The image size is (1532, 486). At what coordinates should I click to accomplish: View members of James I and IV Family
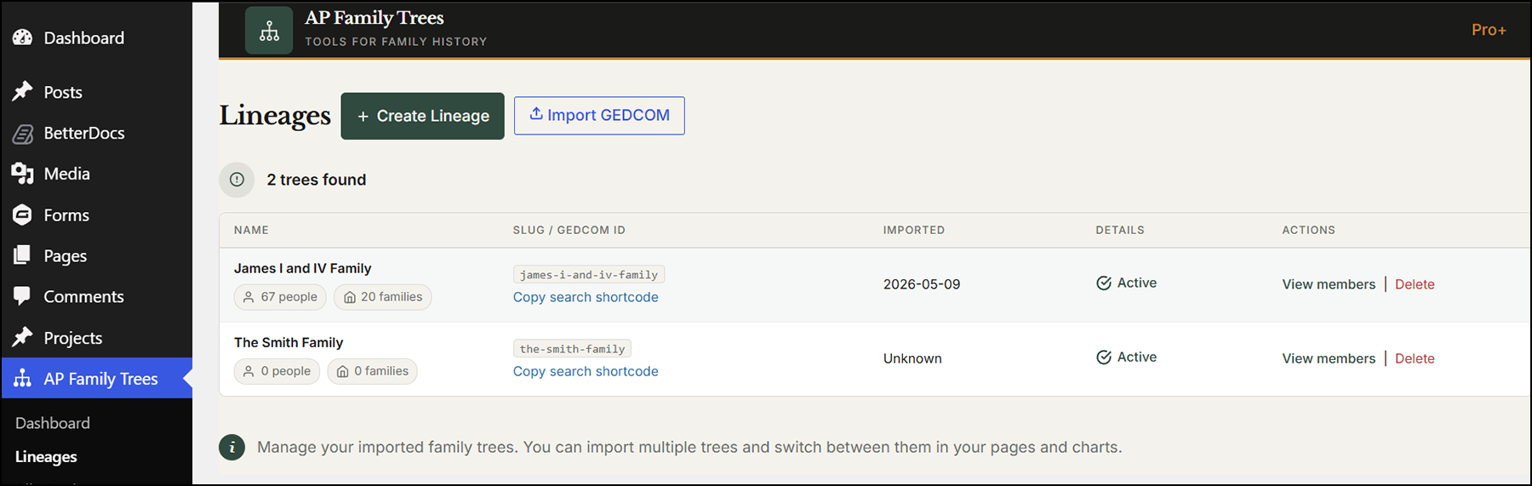point(1329,284)
